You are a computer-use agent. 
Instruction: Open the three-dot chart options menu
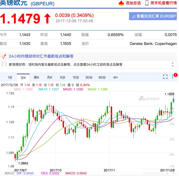(x=173, y=77)
